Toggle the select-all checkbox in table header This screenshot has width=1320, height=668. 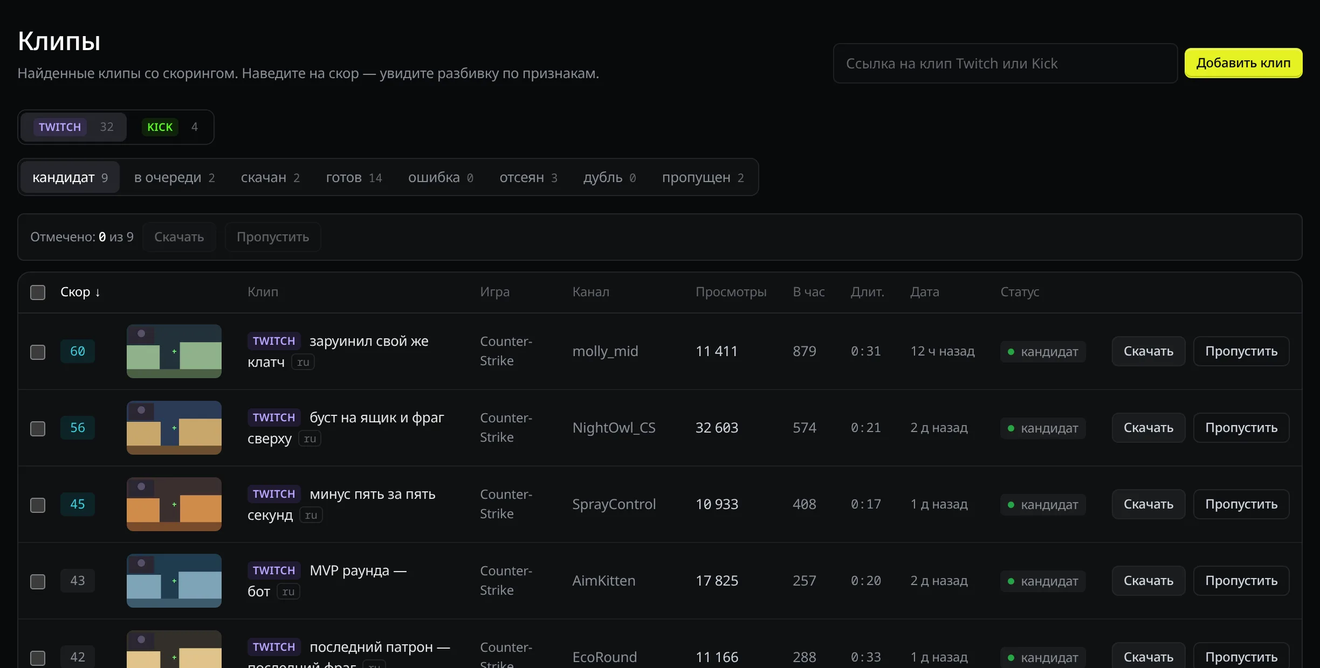(x=38, y=293)
